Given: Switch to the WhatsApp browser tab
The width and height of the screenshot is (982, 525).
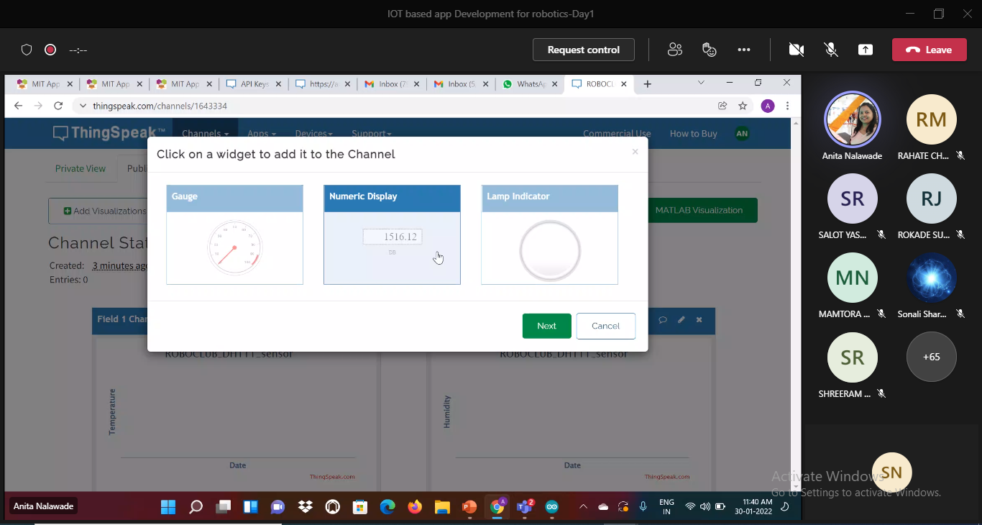Looking at the screenshot, I should (x=528, y=84).
